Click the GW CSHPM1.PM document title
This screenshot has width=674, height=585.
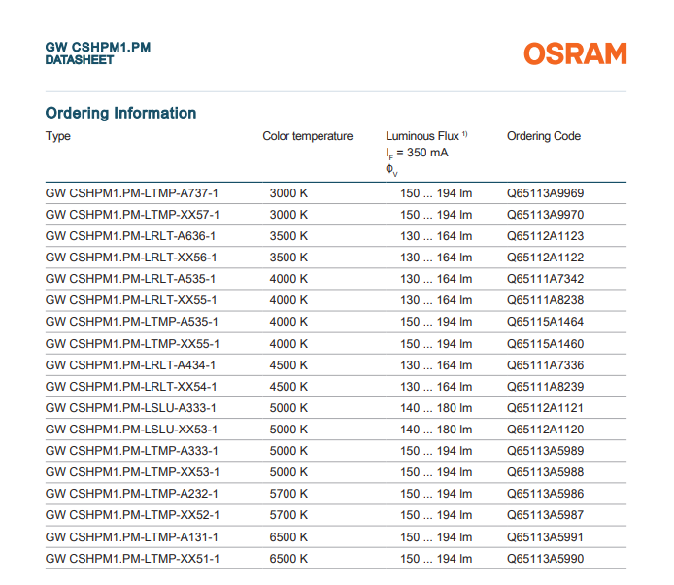click(x=98, y=47)
